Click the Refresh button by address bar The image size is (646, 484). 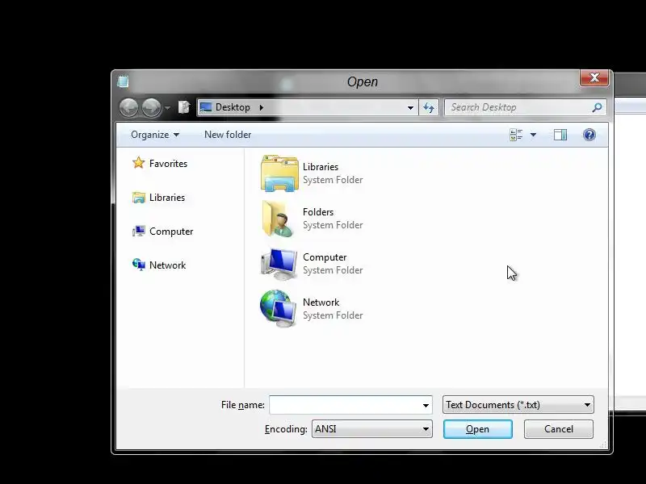[x=429, y=108]
